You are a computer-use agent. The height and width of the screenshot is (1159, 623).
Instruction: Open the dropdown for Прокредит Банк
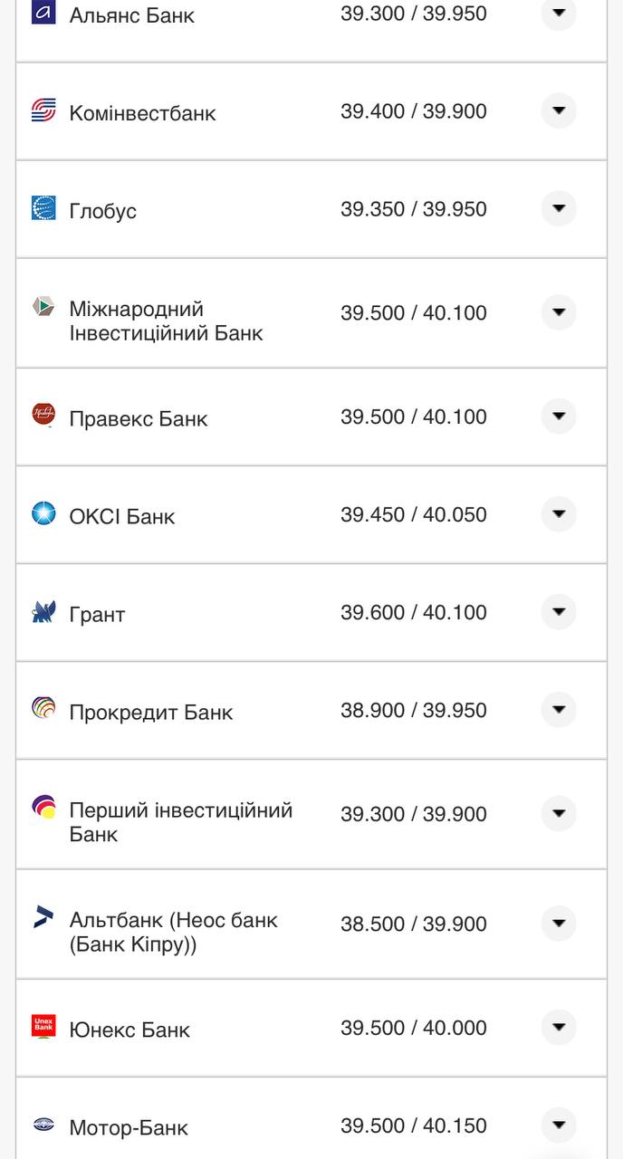click(x=559, y=710)
